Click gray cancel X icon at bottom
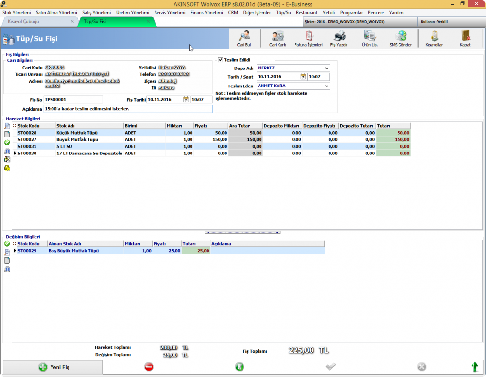Image resolution: width=486 pixels, height=377 pixels. [421, 367]
